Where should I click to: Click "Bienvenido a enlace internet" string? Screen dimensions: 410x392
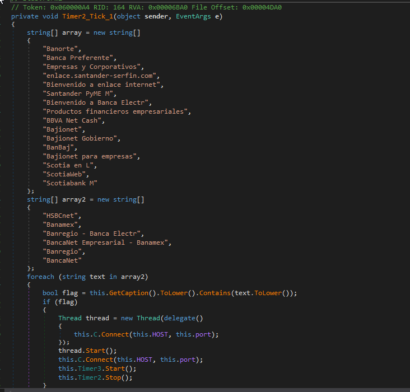pyautogui.click(x=101, y=85)
